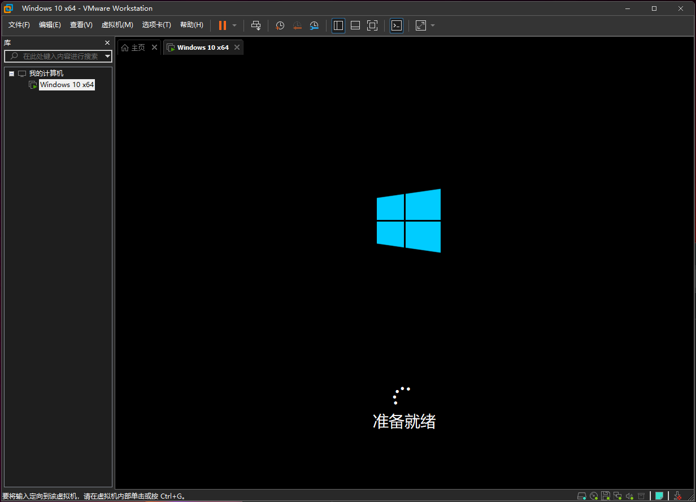Click the CD/DVD drive status icon
This screenshot has width=696, height=502.
[594, 496]
